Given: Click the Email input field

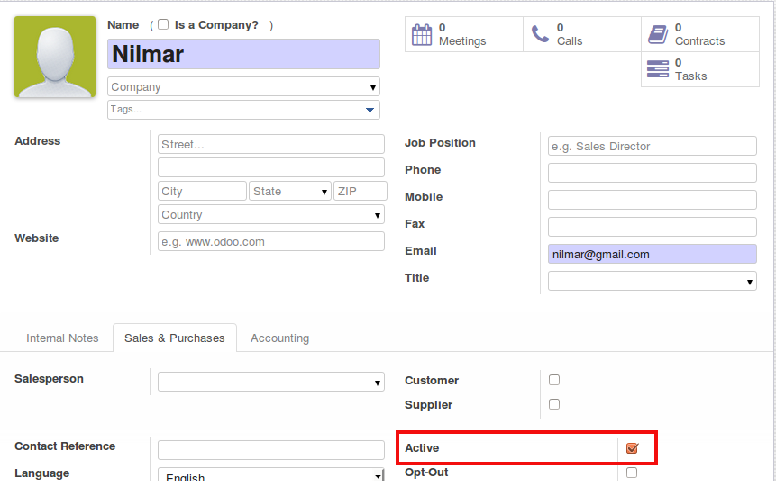Looking at the screenshot, I should (653, 254).
